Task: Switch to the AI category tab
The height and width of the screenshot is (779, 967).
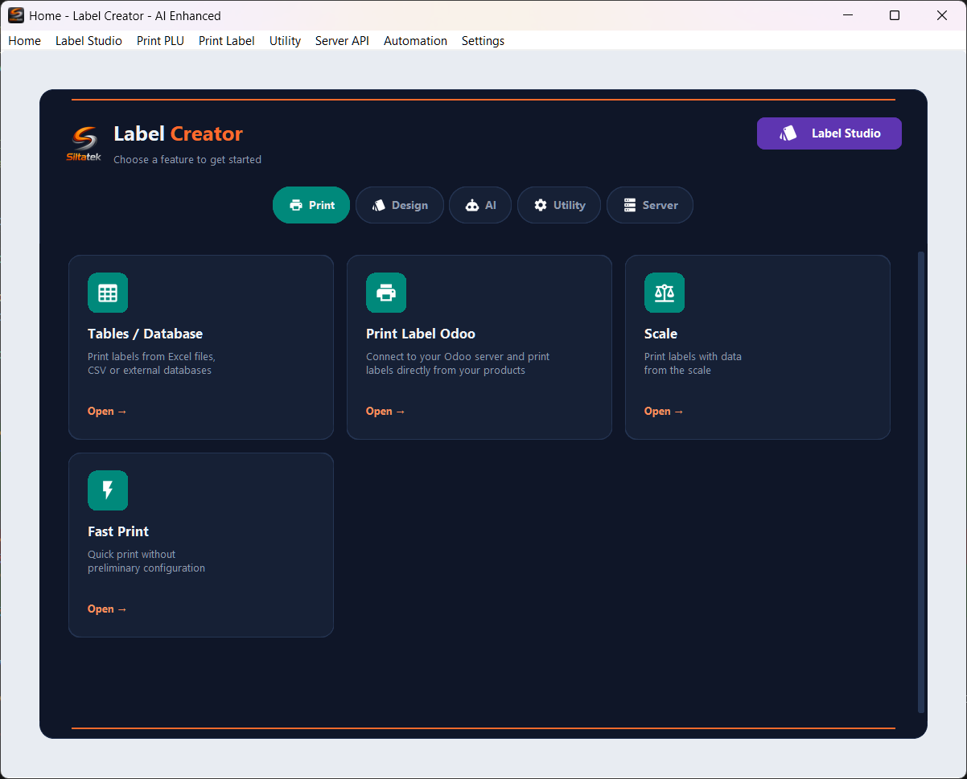Action: click(x=480, y=205)
